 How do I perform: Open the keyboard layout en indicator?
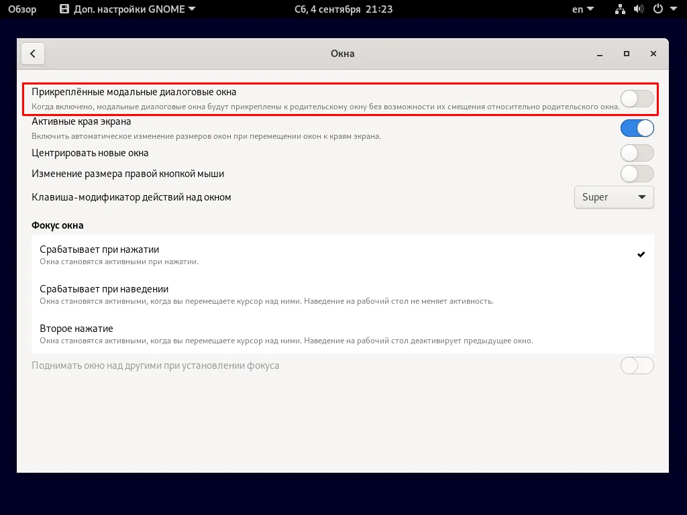click(582, 9)
